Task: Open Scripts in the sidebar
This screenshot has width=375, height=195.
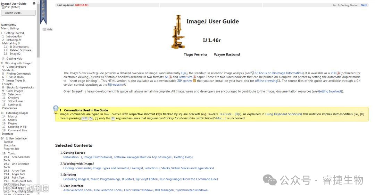Action: click(12, 120)
